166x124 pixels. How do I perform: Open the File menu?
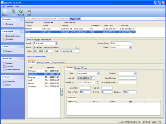click(3, 6)
